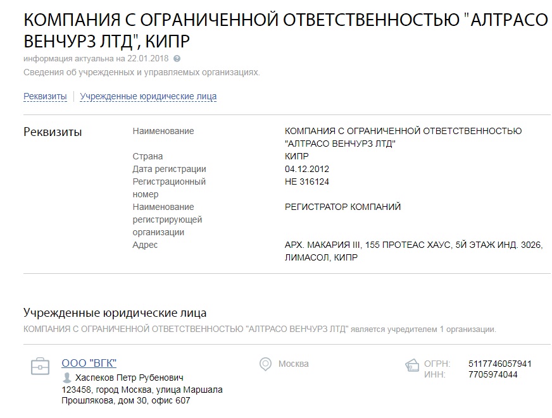This screenshot has height=418, width=552.
Task: Open the ООО "ВГК" company link
Action: point(89,363)
